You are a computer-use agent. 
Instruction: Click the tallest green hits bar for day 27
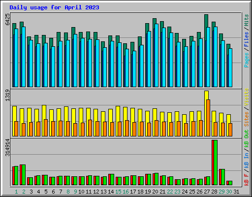click(206, 21)
